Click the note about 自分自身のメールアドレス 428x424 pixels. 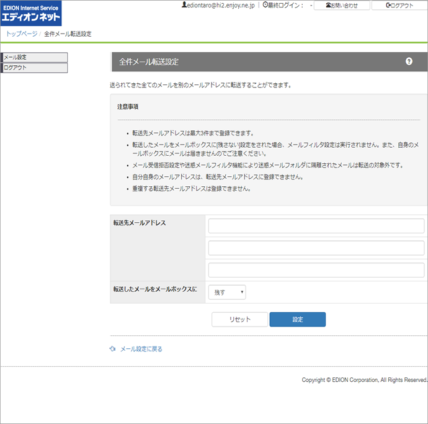(218, 177)
